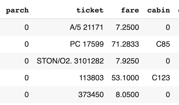Select parch value in PC 17599 row
The height and width of the screenshot is (105, 179).
pyautogui.click(x=27, y=44)
